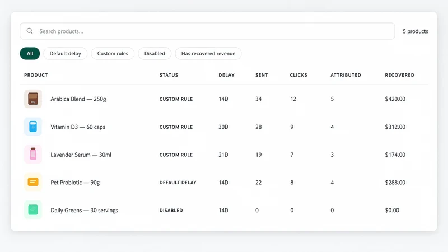Click the Arabica Blend coffee bag icon
Image resolution: width=448 pixels, height=252 pixels.
coord(33,99)
